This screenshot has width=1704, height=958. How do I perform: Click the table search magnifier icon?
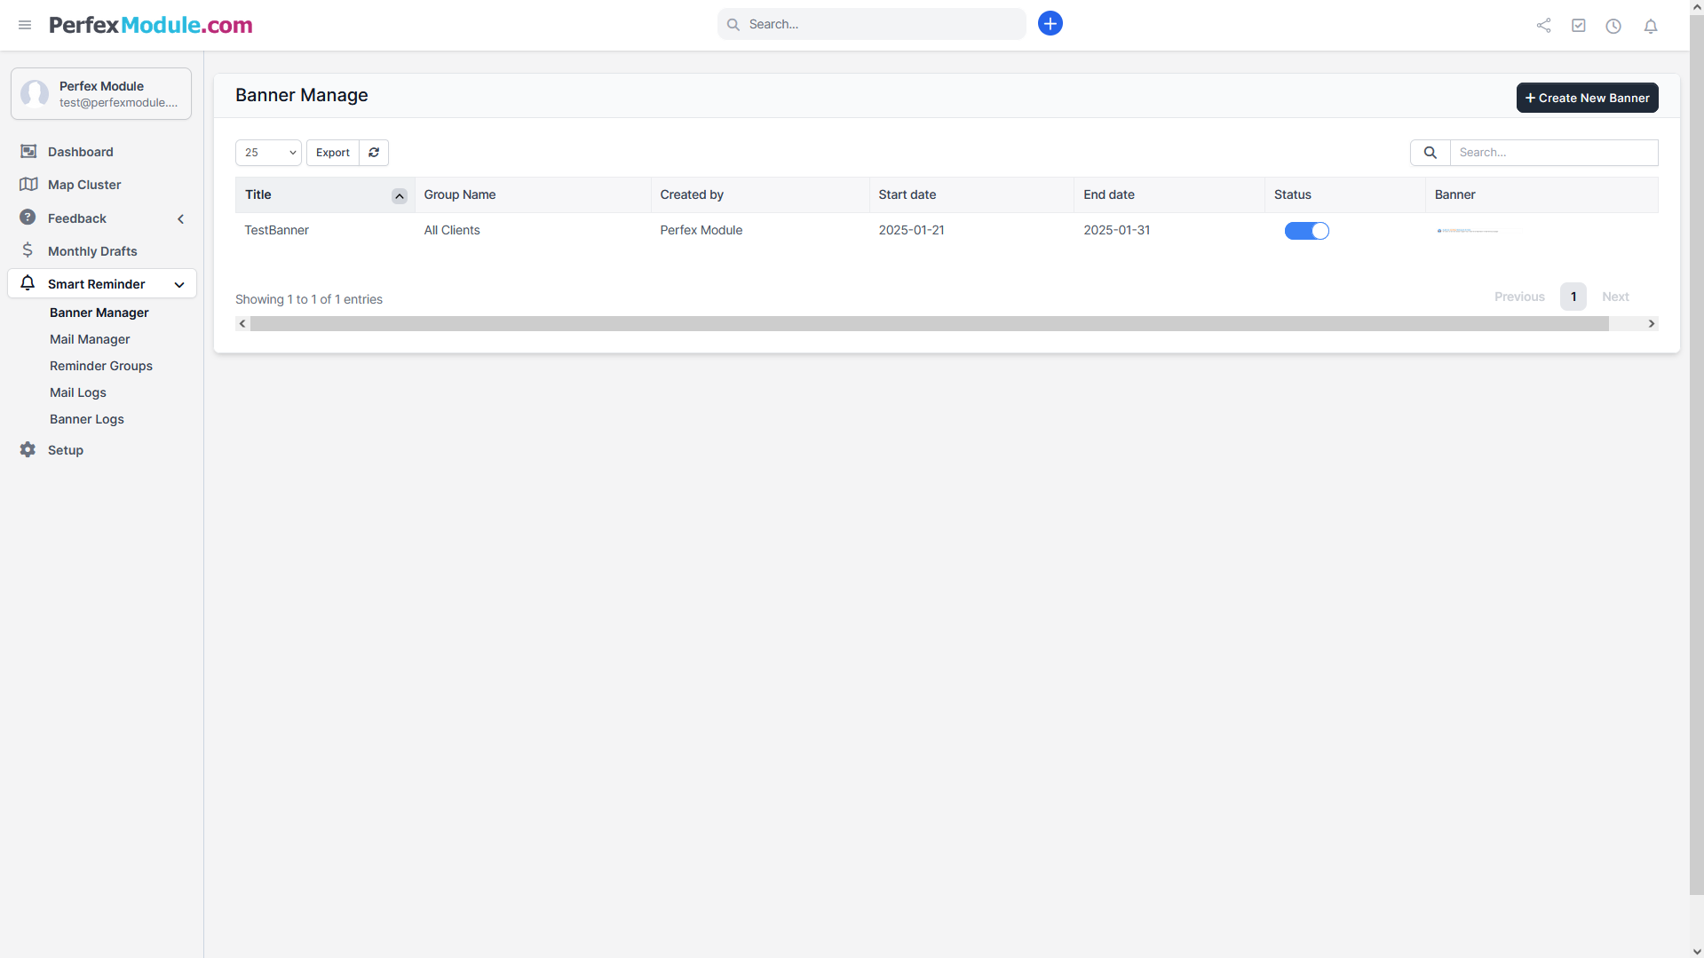1430,153
